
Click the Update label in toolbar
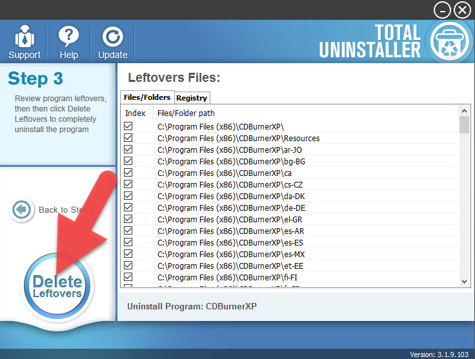[113, 55]
